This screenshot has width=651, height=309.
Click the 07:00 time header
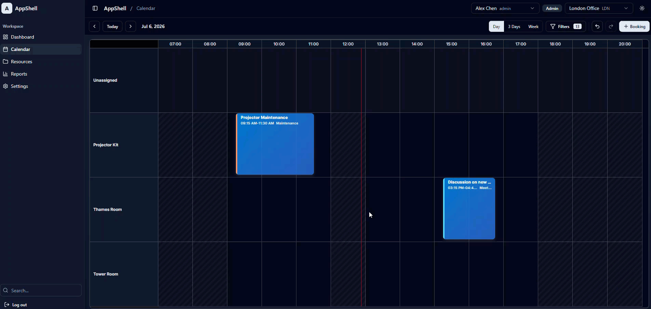[x=175, y=44]
